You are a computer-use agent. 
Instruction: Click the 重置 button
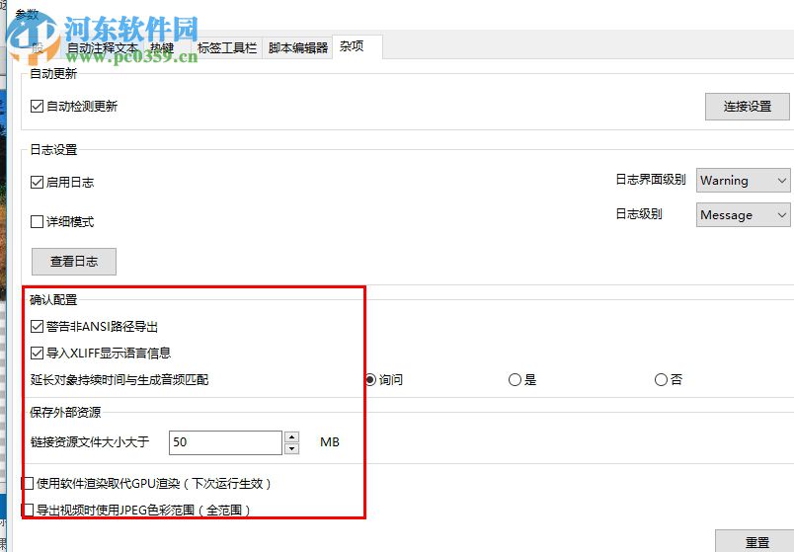click(756, 542)
